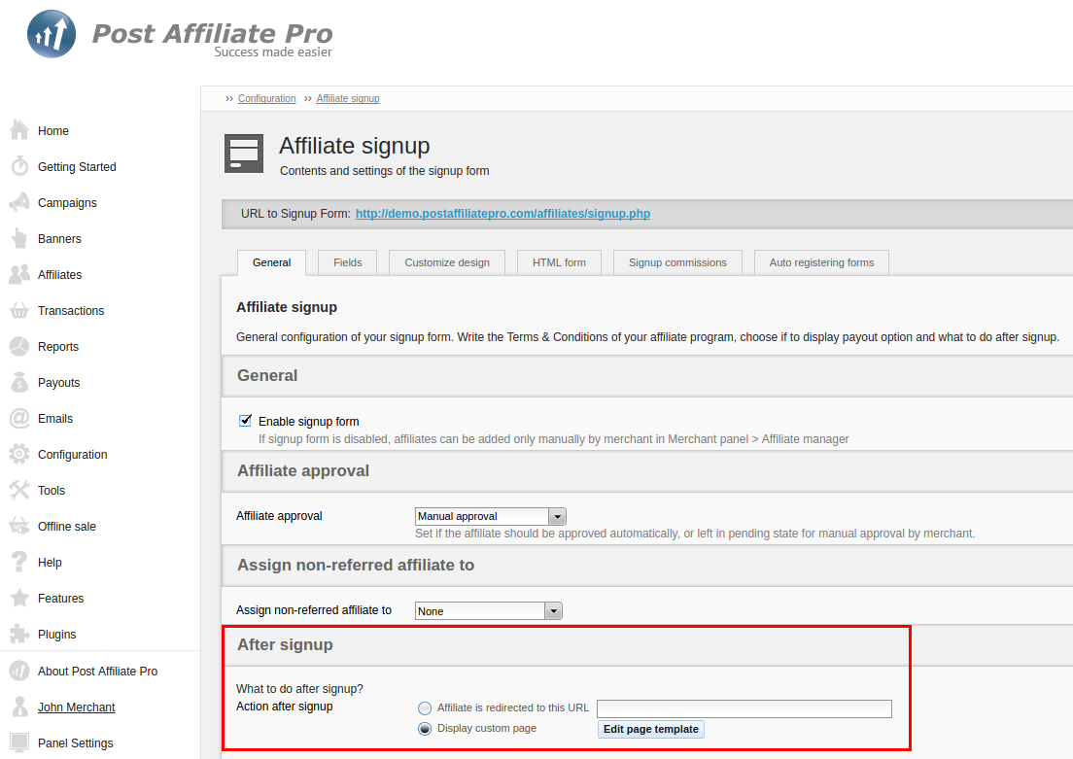Open the Customize design tab
The height and width of the screenshot is (759, 1073).
[447, 262]
